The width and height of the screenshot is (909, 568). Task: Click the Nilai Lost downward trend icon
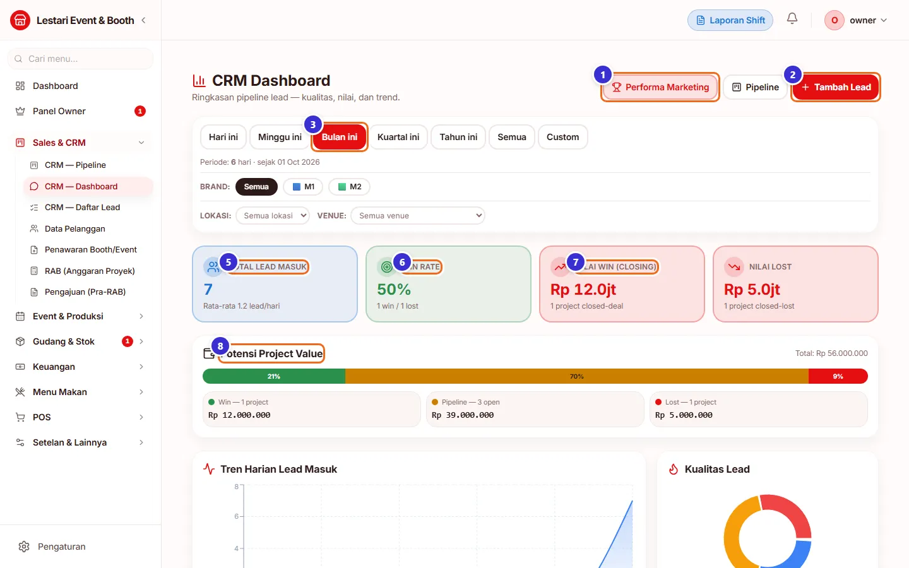[x=734, y=267]
